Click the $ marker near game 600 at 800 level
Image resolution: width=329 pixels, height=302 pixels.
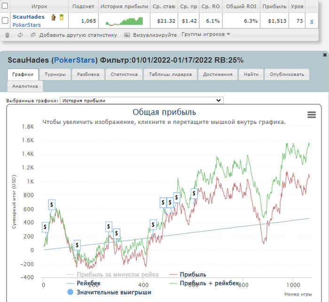click(194, 194)
